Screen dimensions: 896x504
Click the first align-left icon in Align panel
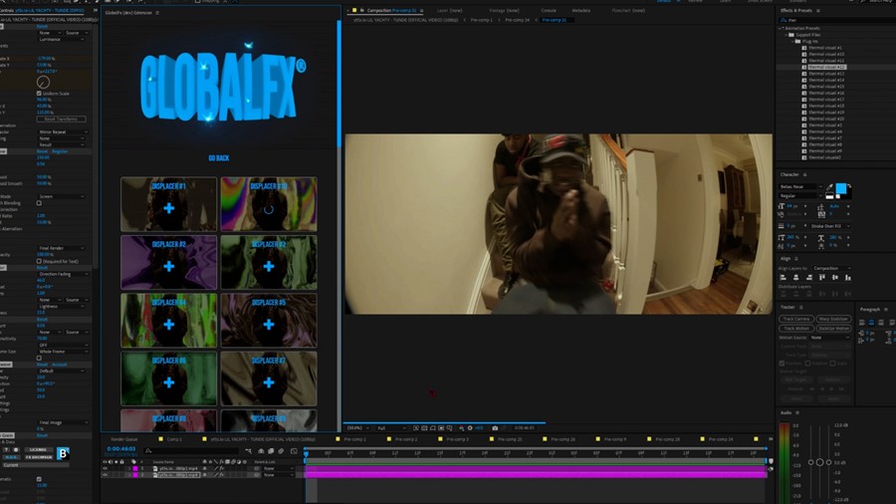tap(783, 278)
